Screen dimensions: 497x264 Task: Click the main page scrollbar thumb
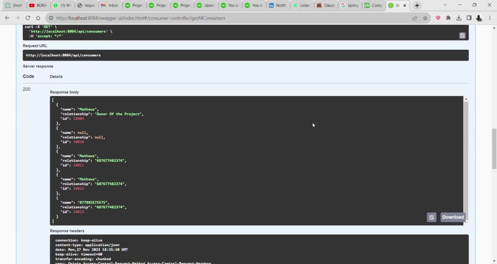[494, 149]
